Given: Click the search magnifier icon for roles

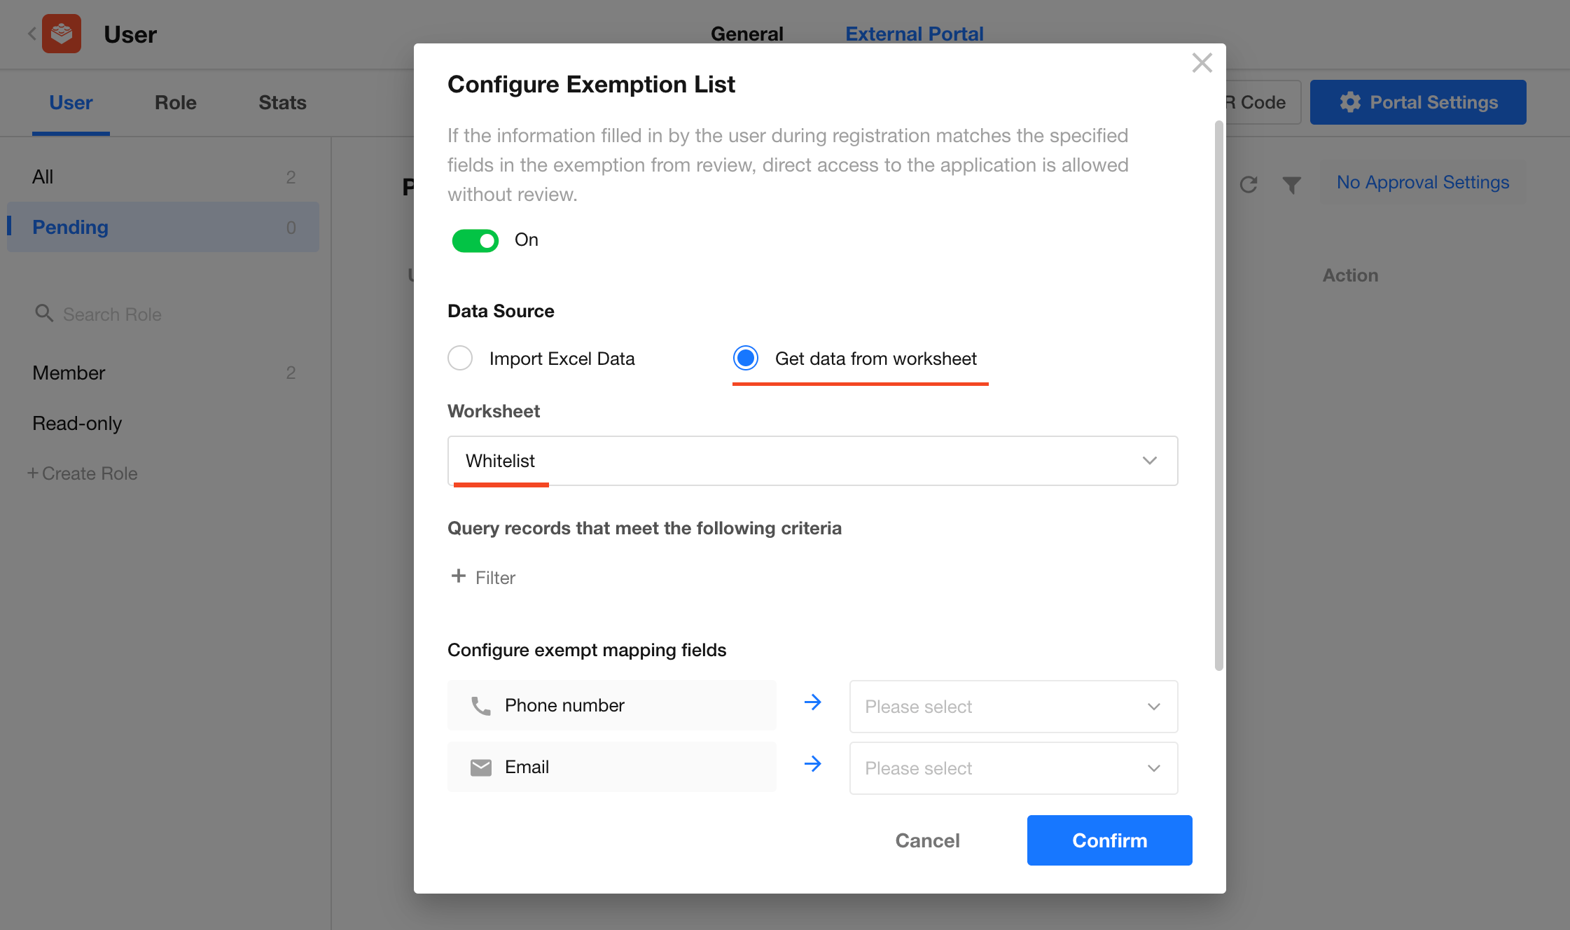Looking at the screenshot, I should click(x=44, y=314).
